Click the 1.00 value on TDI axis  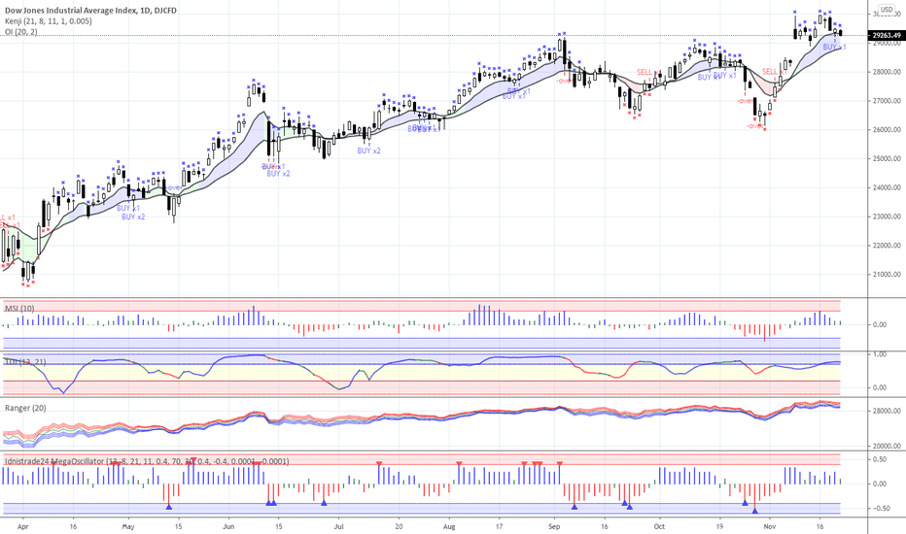coord(880,354)
